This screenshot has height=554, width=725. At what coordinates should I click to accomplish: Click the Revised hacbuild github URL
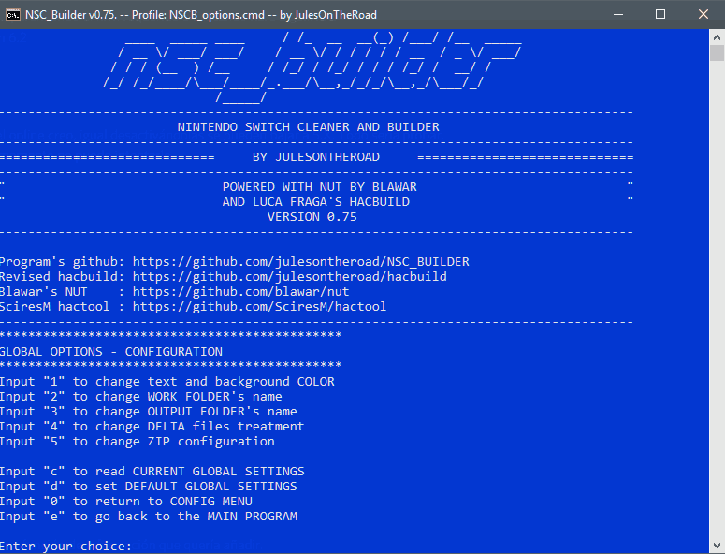(x=290, y=277)
